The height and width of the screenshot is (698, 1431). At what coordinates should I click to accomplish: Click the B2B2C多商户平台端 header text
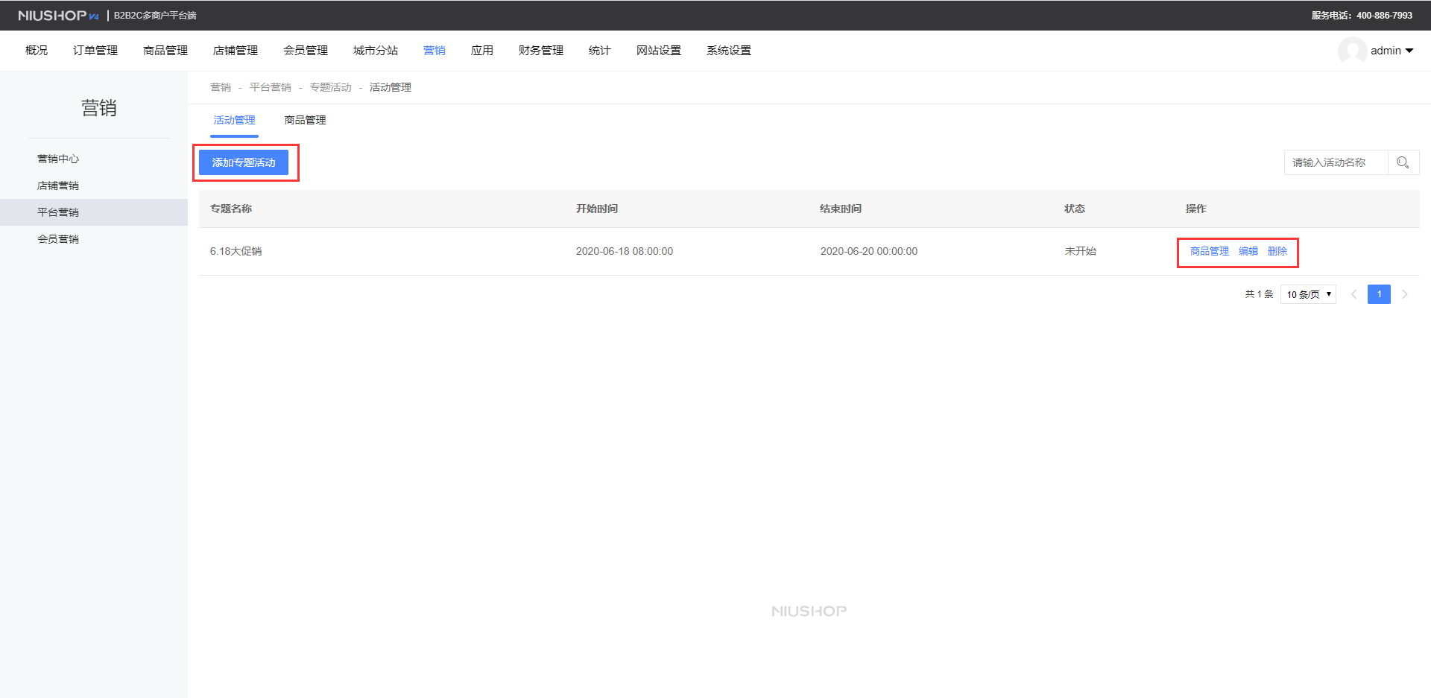tap(155, 16)
